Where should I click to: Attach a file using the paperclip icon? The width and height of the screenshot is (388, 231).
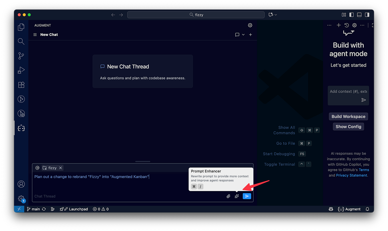click(x=228, y=196)
